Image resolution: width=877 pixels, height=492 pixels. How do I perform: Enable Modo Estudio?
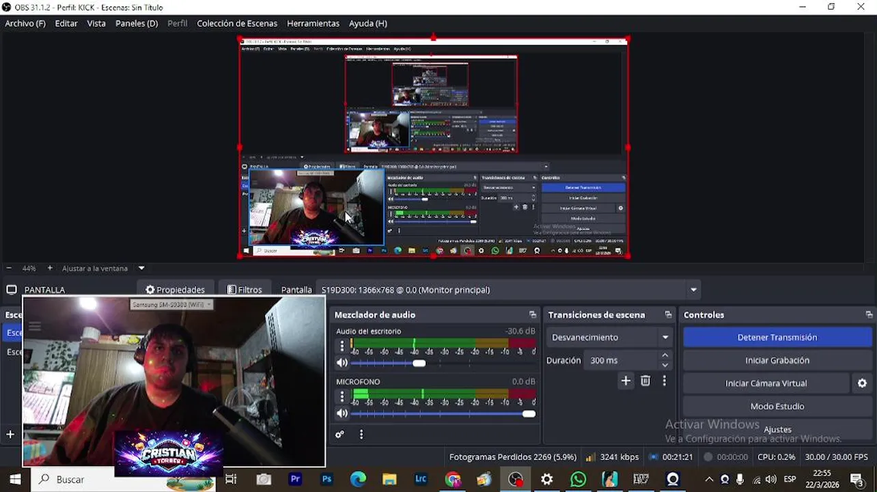click(777, 406)
